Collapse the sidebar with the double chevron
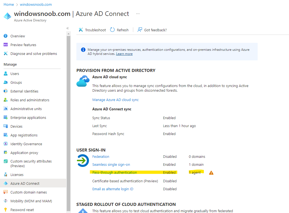 pos(68,28)
